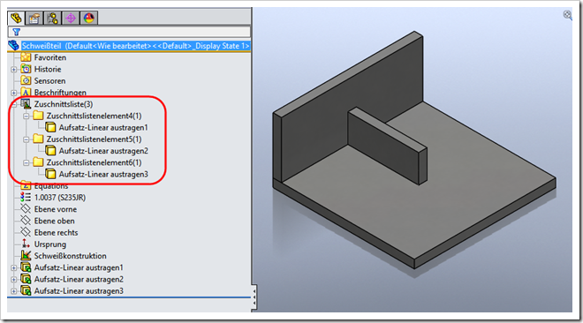Expand the Aufsatz-Linear austragen3 feature

(x=14, y=291)
